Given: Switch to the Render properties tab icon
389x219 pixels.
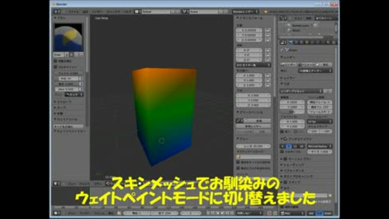Looking at the screenshot, I should pyautogui.click(x=291, y=43).
